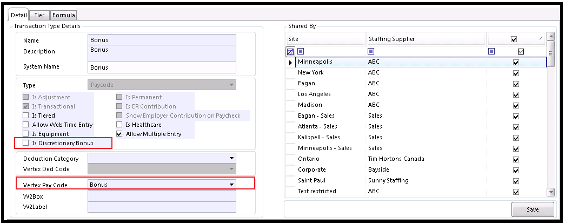Click the clear filter icon in grid
Screen dimensions: 565x224
[290, 52]
